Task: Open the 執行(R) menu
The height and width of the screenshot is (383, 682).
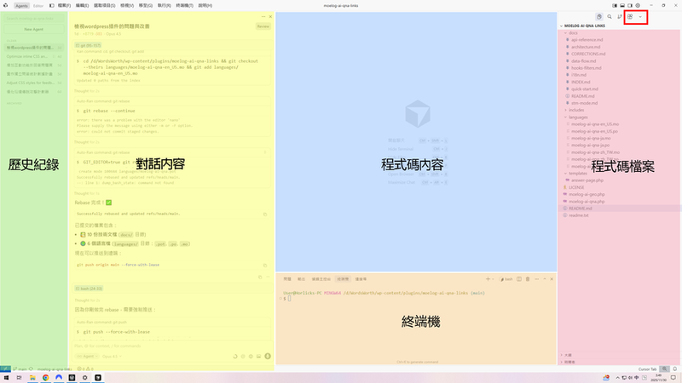Action: pos(164,6)
